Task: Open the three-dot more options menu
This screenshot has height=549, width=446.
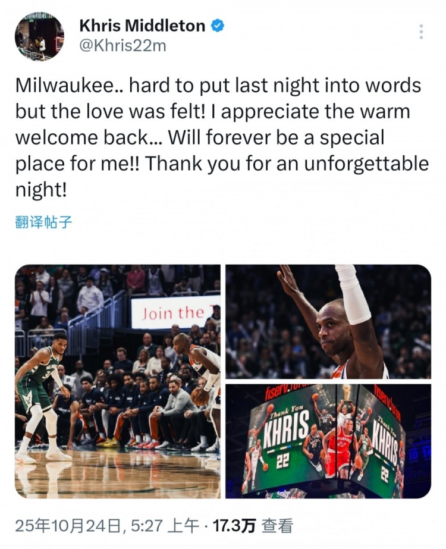Action: [x=421, y=32]
